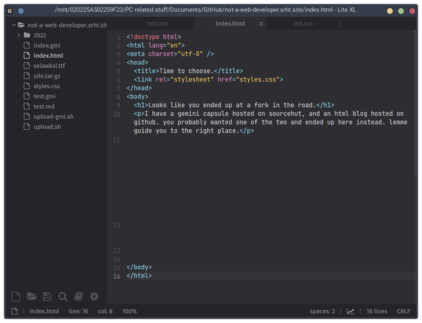Image resolution: width=422 pixels, height=323 pixels.
Task: Click the CRLF line ending indicator
Action: (x=403, y=311)
